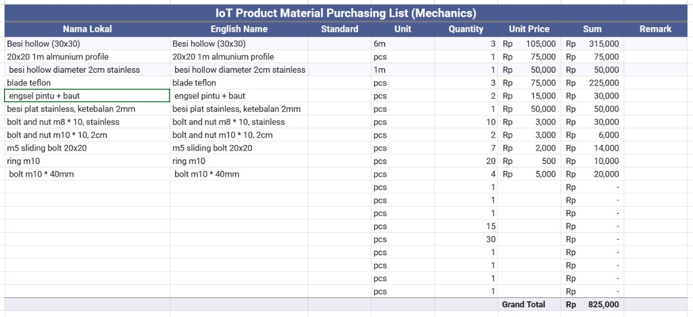The image size is (693, 317).
Task: Select Sum cell 315,000
Action: pyautogui.click(x=592, y=44)
